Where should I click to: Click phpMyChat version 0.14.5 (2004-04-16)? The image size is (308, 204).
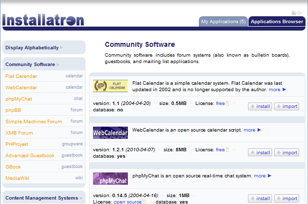coord(125,196)
